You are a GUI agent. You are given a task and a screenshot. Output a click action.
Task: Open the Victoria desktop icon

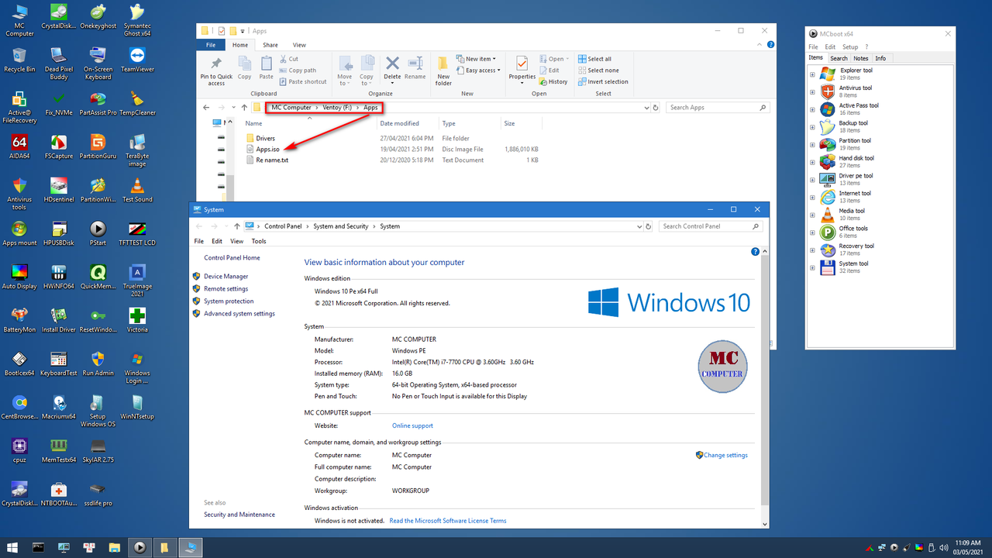tap(137, 319)
